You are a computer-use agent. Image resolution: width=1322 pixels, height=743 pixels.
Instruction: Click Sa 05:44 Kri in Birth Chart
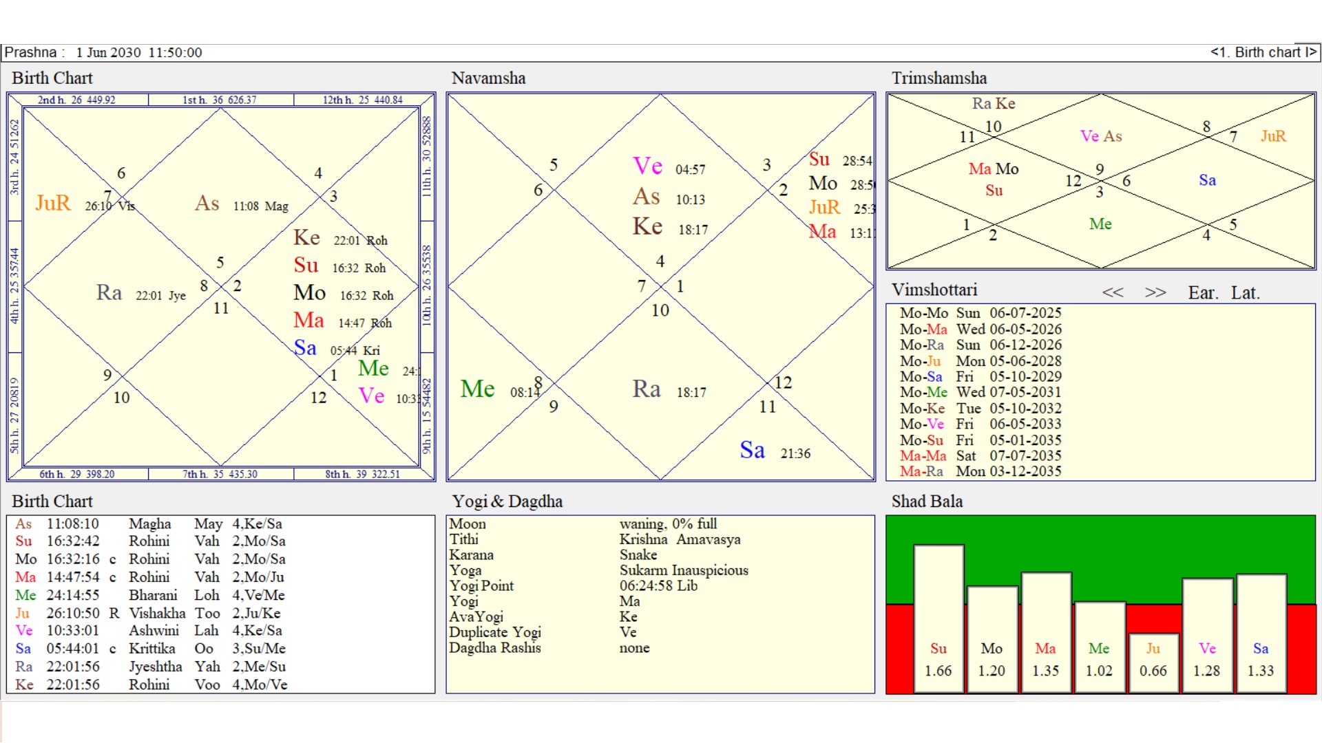pyautogui.click(x=337, y=348)
